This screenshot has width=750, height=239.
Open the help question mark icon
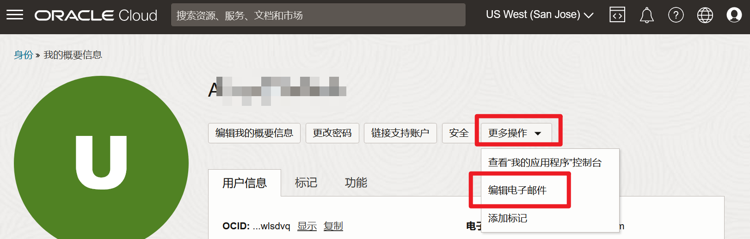point(676,15)
